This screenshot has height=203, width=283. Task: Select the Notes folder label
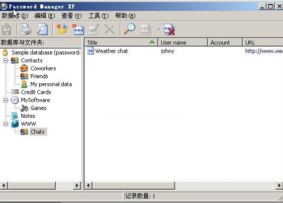point(28,116)
